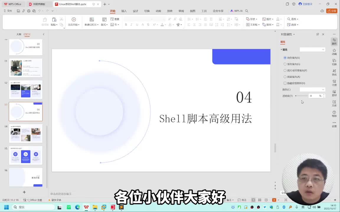This screenshot has height=212, width=340.
Task: Click the Reset slide button
Action: [115, 19]
